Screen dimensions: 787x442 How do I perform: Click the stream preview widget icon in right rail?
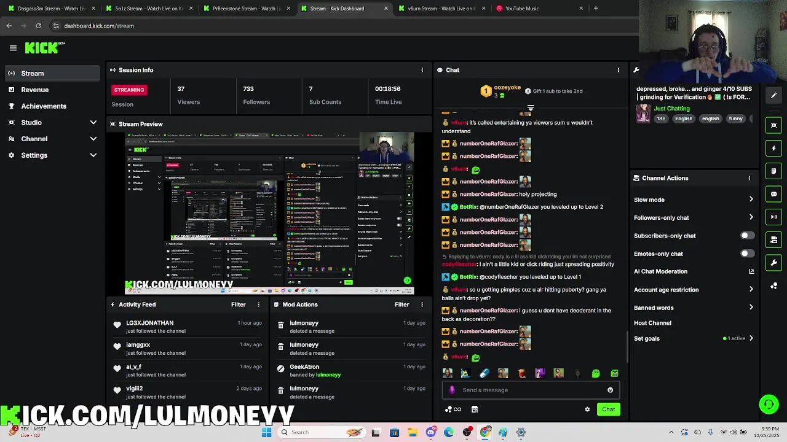click(x=774, y=125)
